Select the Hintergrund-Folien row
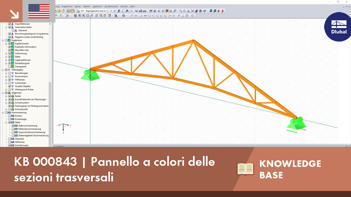The image size is (351, 197). tap(24, 89)
